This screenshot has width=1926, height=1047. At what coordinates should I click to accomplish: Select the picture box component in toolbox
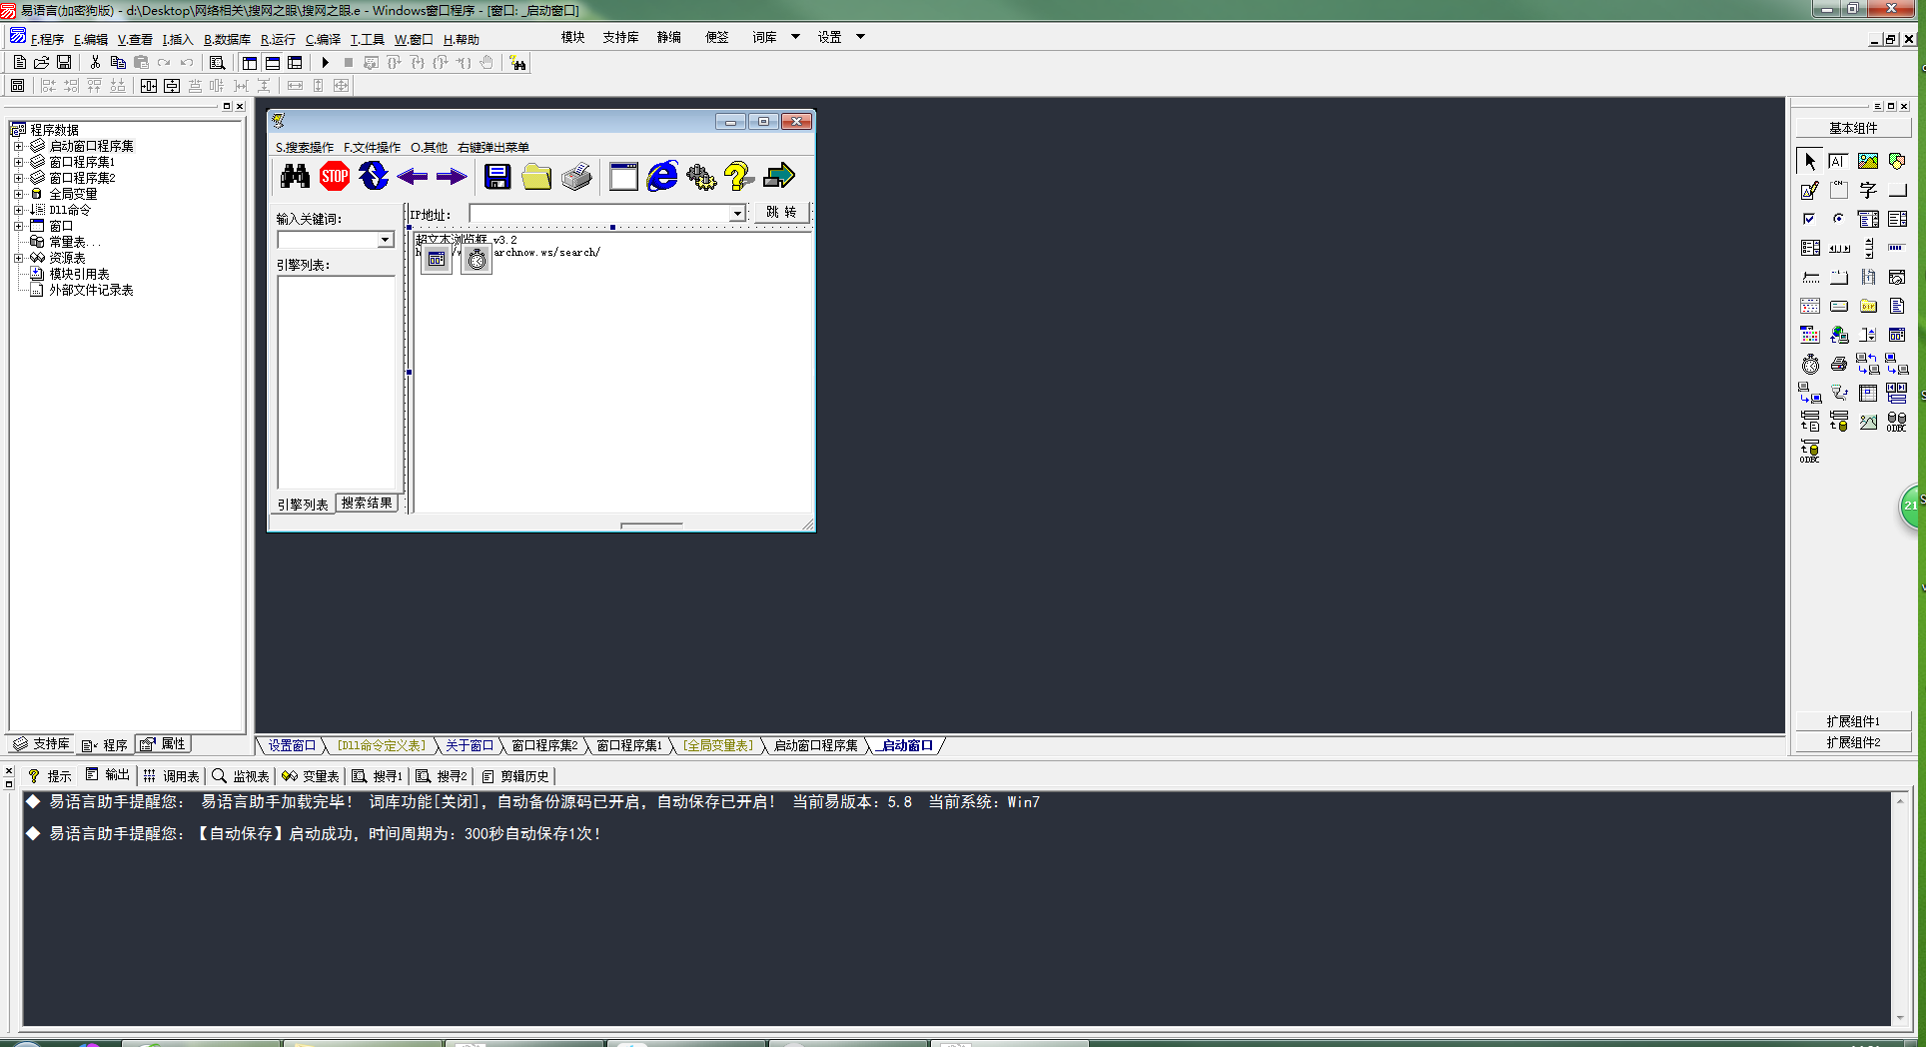[1868, 162]
